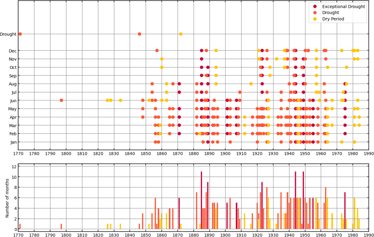Screen dimensions: 374x237
Task: Click the tall crimson bar near 1885
Action: tap(201, 200)
